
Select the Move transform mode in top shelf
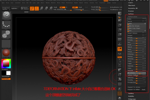click(x=41, y=8)
